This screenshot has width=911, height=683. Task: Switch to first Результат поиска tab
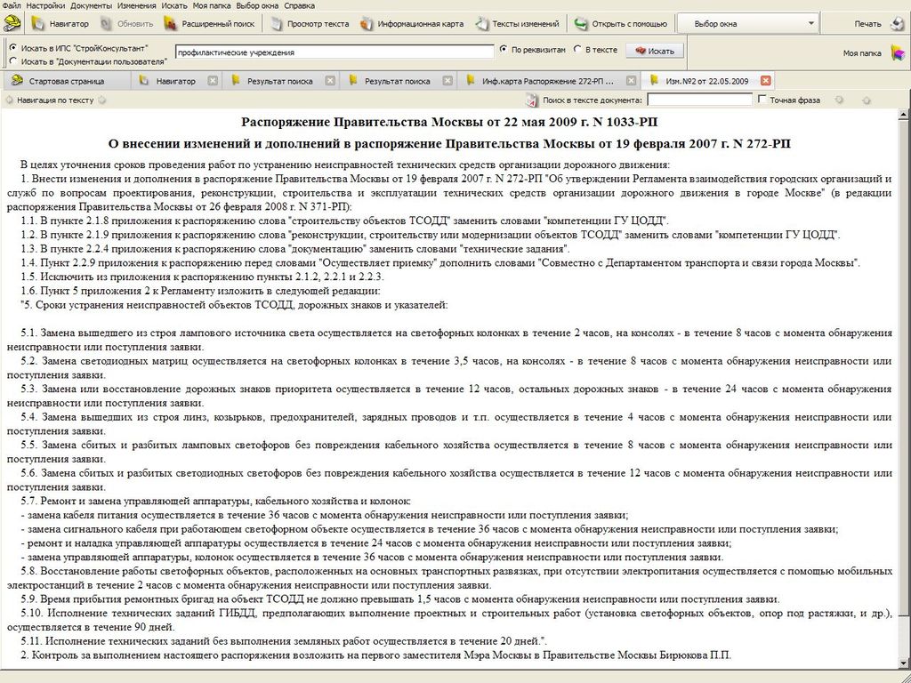(x=279, y=81)
